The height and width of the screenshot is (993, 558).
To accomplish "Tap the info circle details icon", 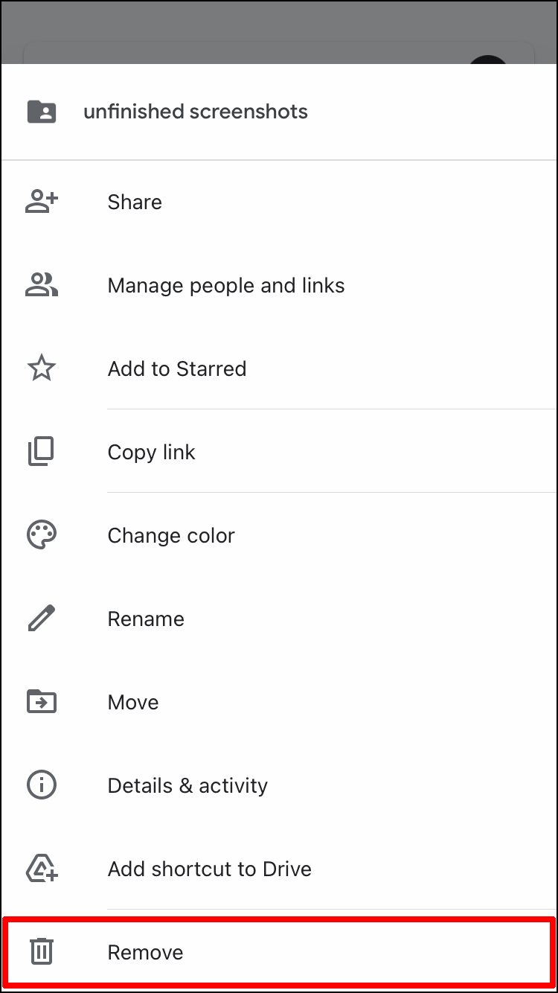I will point(42,785).
